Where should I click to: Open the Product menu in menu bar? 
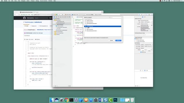pyautogui.click(x=32, y=1)
